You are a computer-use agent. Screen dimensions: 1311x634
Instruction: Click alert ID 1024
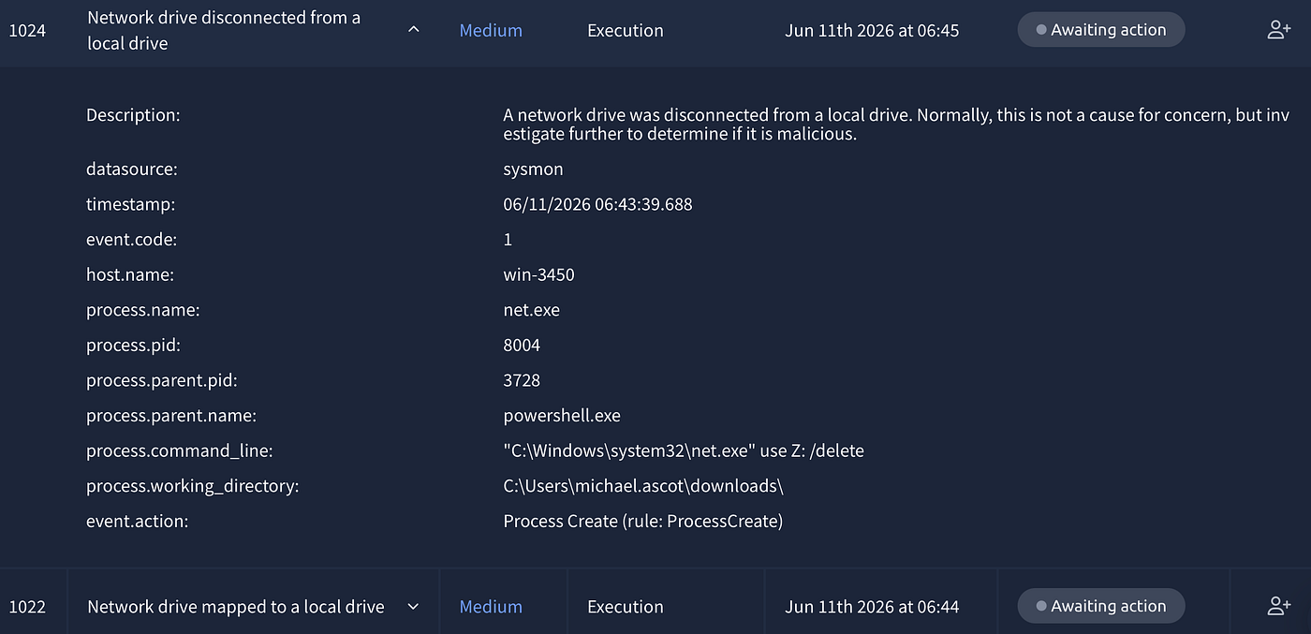point(27,30)
